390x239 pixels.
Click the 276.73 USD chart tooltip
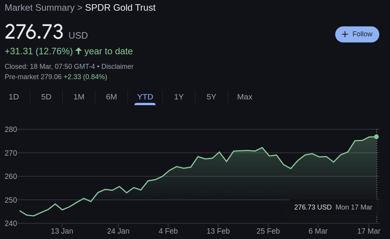(x=333, y=207)
